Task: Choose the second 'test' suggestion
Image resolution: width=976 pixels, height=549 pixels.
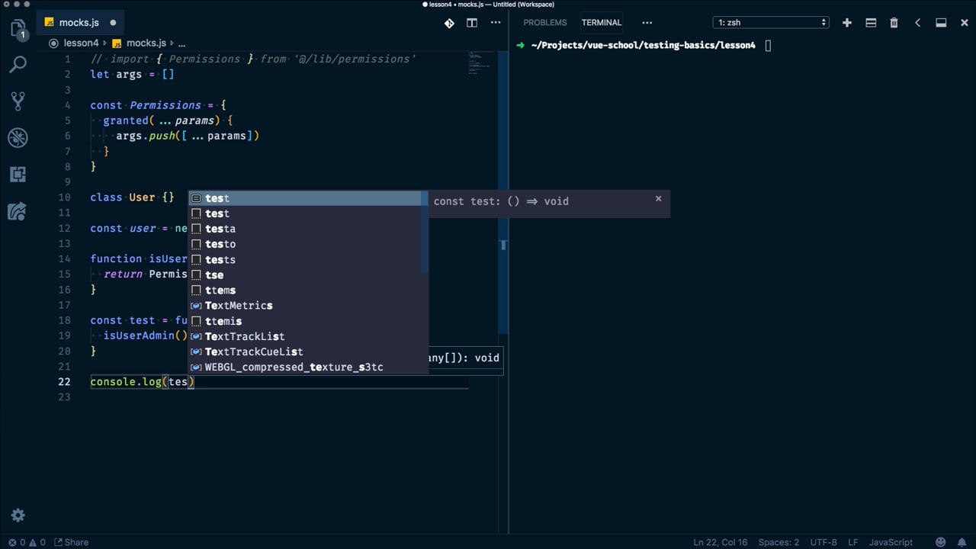Action: click(305, 213)
